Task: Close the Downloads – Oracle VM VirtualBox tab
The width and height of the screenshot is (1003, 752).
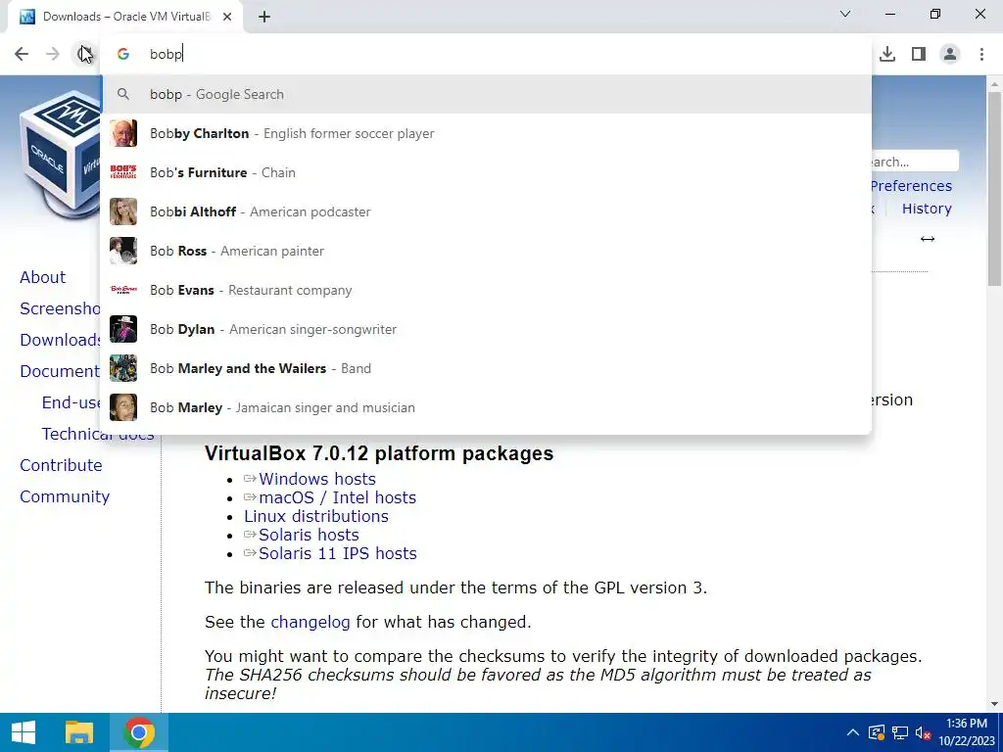Action: pyautogui.click(x=227, y=17)
